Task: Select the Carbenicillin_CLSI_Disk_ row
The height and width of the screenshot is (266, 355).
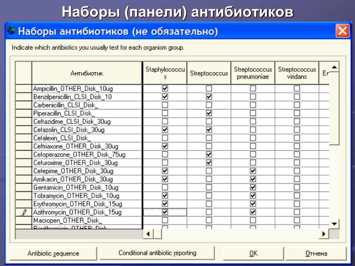Action: click(87, 105)
